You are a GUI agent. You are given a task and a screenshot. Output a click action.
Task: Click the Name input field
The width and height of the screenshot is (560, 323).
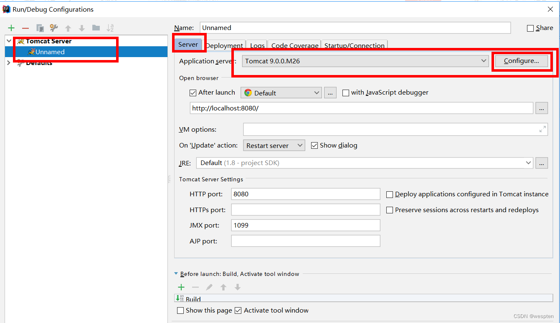tap(355, 28)
